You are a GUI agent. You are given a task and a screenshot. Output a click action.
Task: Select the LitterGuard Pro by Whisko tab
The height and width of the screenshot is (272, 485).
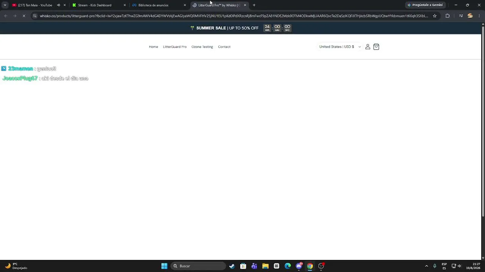click(219, 5)
